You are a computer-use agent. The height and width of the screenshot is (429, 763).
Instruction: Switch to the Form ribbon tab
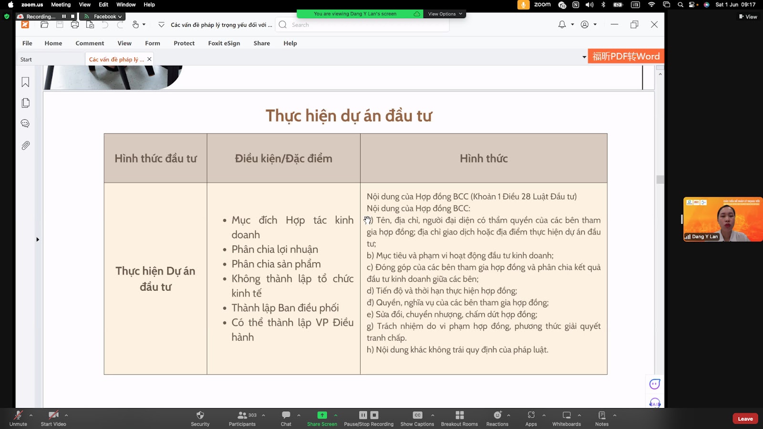click(x=153, y=43)
